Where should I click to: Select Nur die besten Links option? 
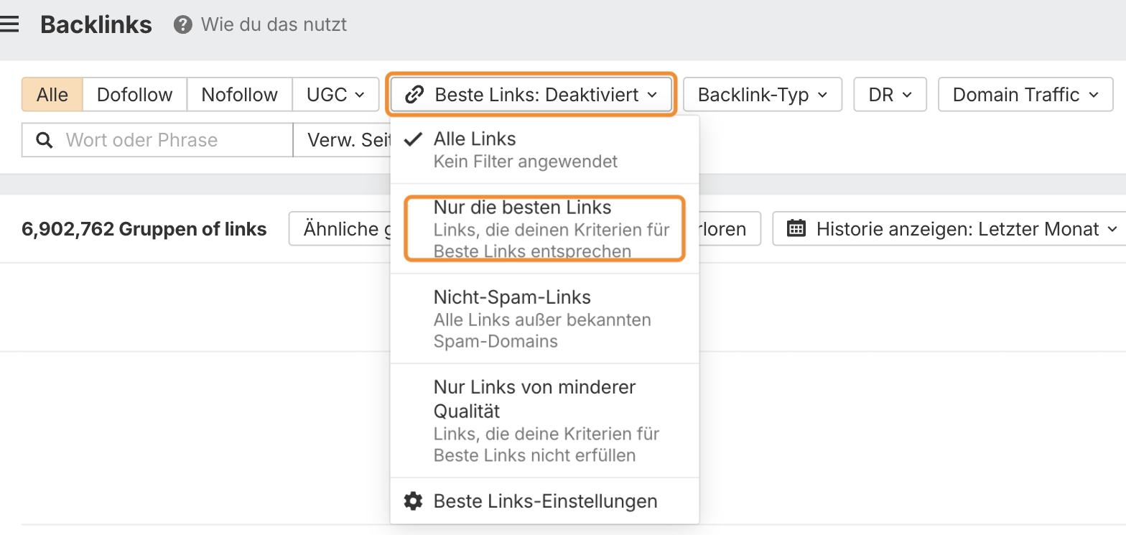tap(544, 228)
